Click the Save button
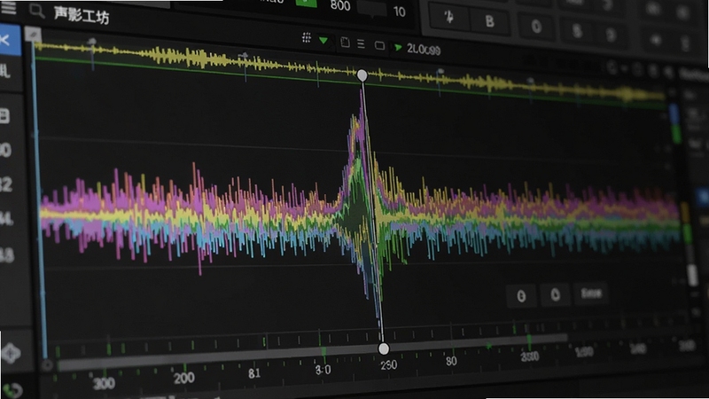 [591, 293]
